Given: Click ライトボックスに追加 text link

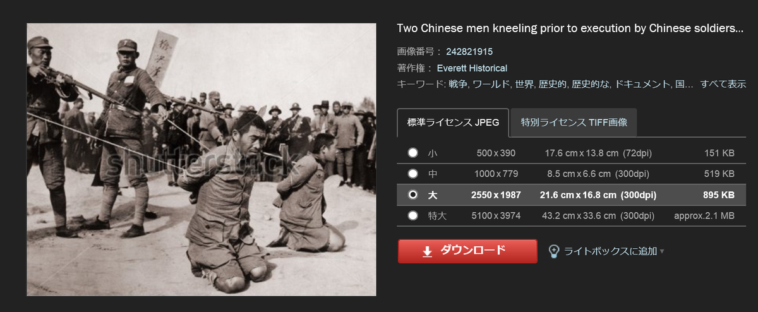Looking at the screenshot, I should pos(610,251).
